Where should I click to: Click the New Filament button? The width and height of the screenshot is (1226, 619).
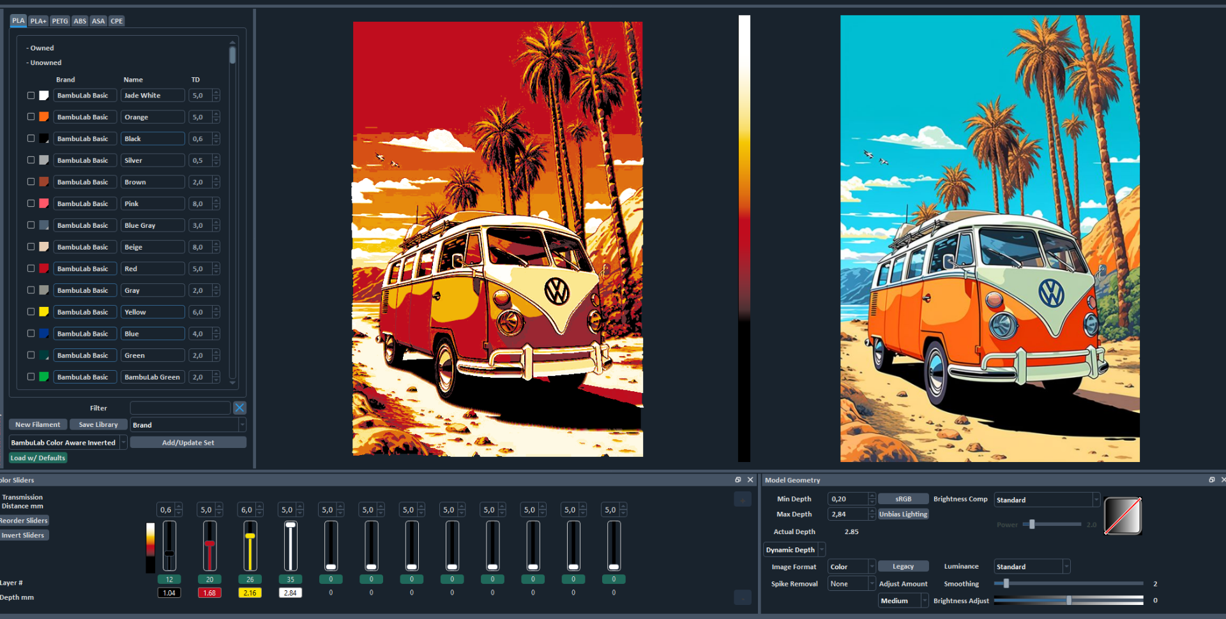point(38,424)
